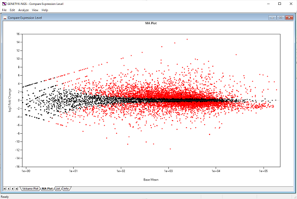
Task: Click the topmost red point near log2 fold 14
Action: coord(187,39)
